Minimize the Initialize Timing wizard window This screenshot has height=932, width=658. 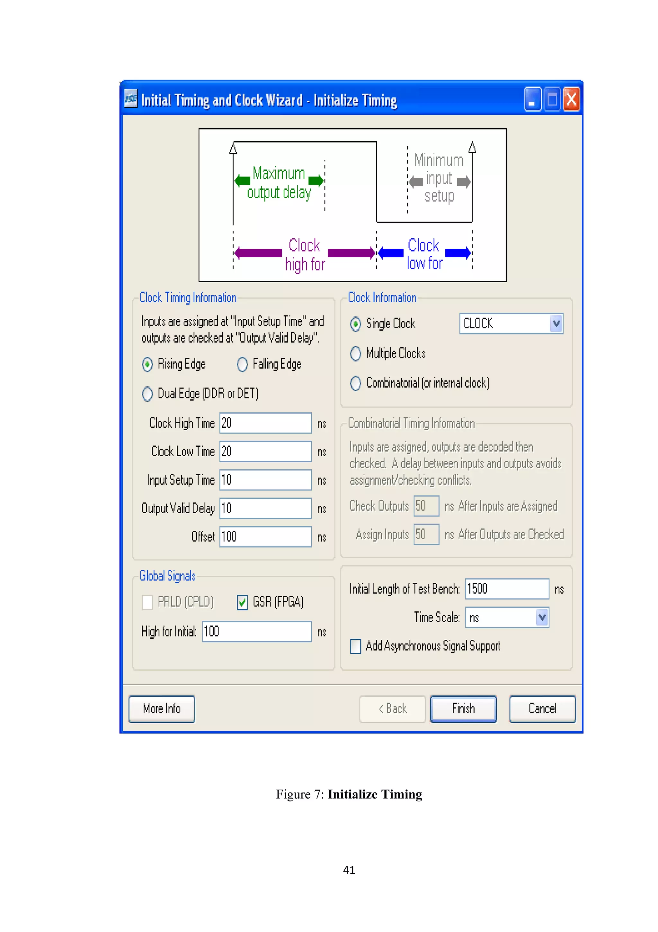point(532,99)
